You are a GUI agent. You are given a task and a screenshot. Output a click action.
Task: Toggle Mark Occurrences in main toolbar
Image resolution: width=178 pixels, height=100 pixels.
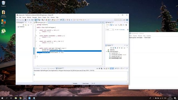point(63,20)
